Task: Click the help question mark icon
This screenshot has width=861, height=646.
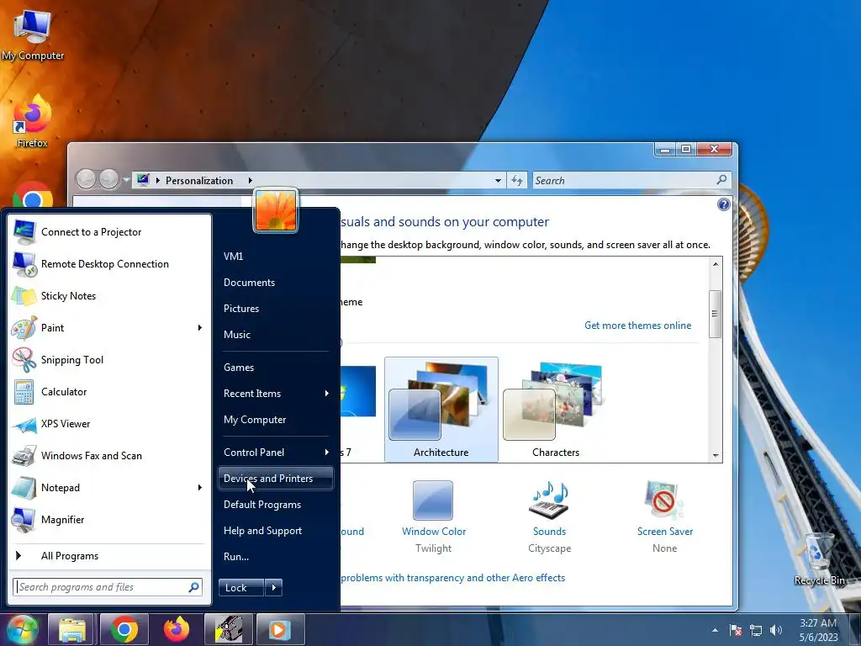Action: pos(724,205)
